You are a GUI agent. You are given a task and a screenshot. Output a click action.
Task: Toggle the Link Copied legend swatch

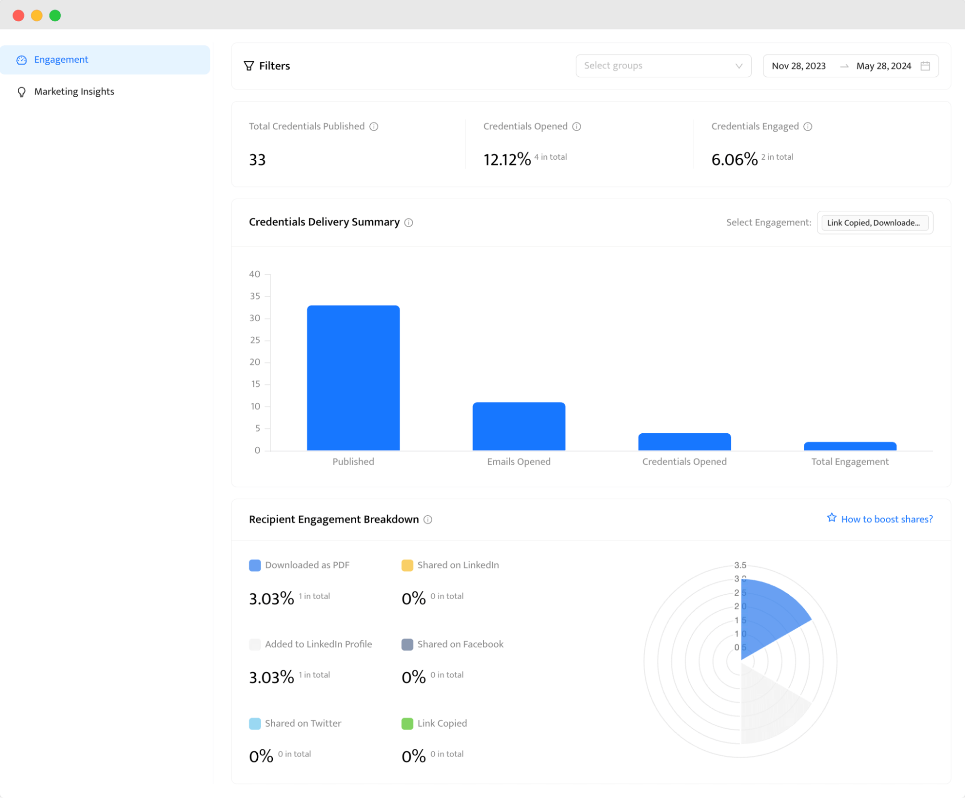pos(407,724)
